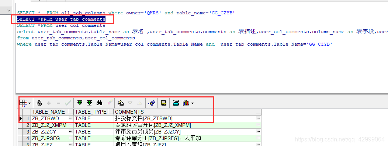The image size is (388, 146).
Task: Open the grid layout selector icon
Action: [x=23, y=103]
